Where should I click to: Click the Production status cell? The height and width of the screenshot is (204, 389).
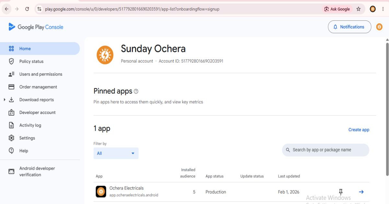point(216,192)
